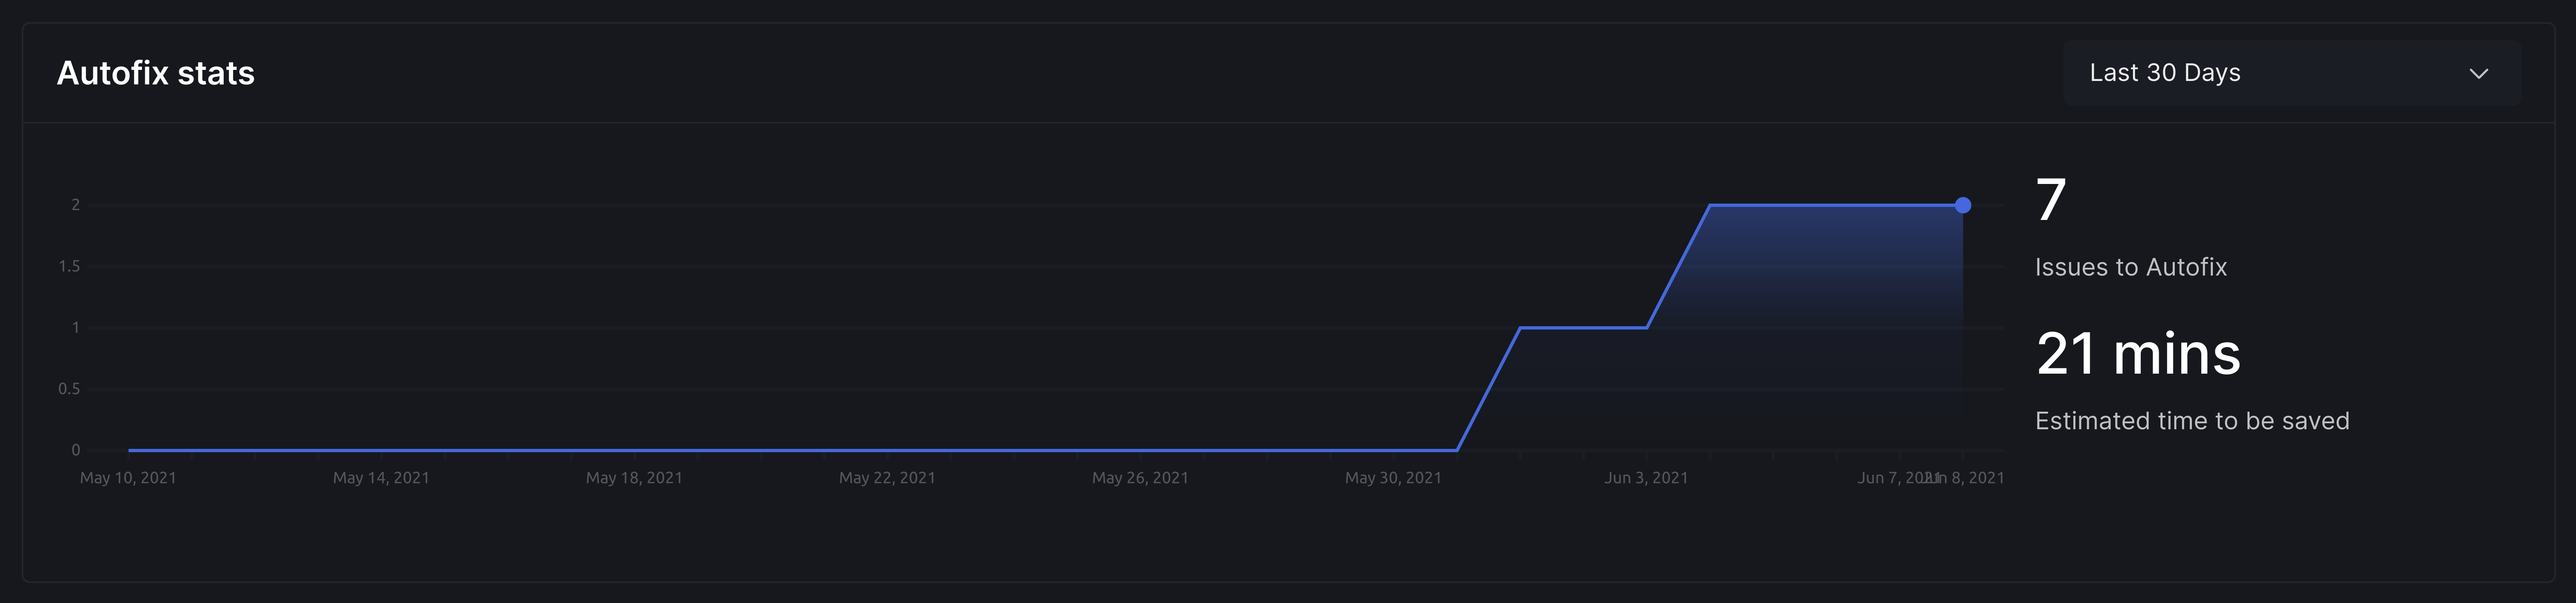Click the May 30, 2021 date label
The image size is (2576, 603).
click(x=1393, y=478)
